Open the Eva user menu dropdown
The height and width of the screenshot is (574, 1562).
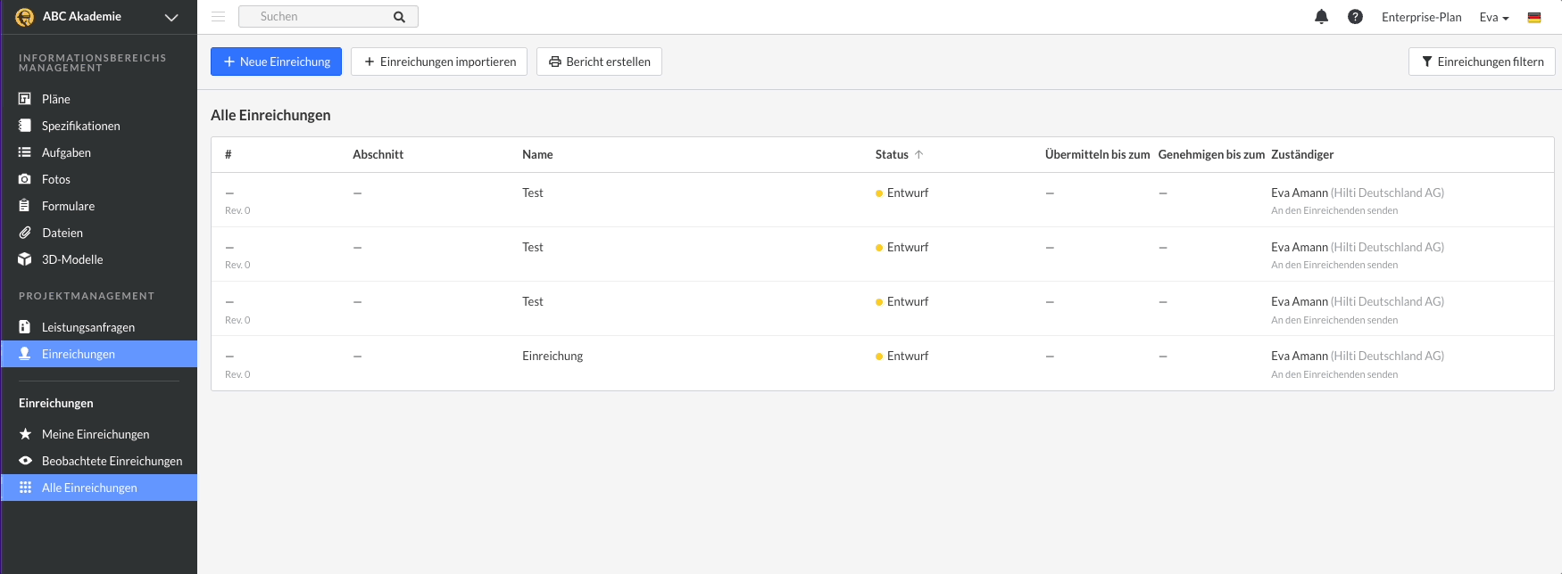[1493, 17]
